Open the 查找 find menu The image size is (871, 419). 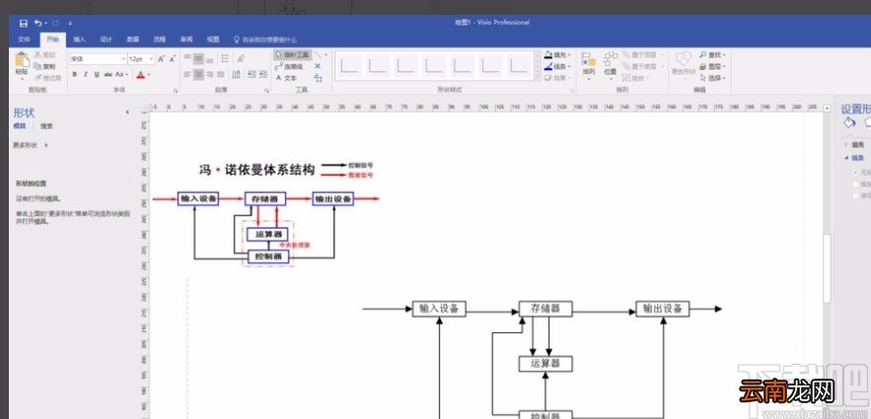click(x=713, y=55)
